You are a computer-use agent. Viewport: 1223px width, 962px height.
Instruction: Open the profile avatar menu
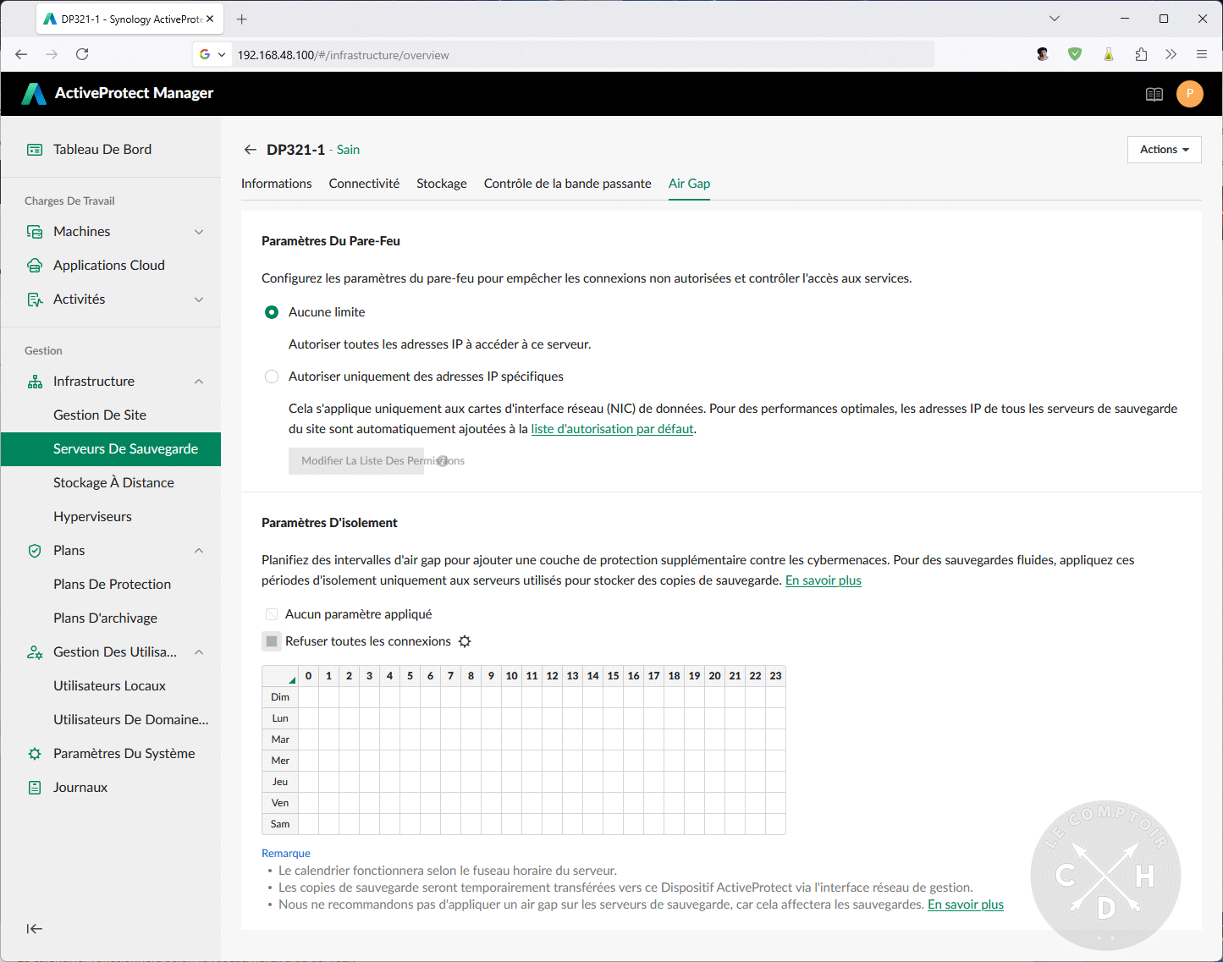click(1190, 94)
